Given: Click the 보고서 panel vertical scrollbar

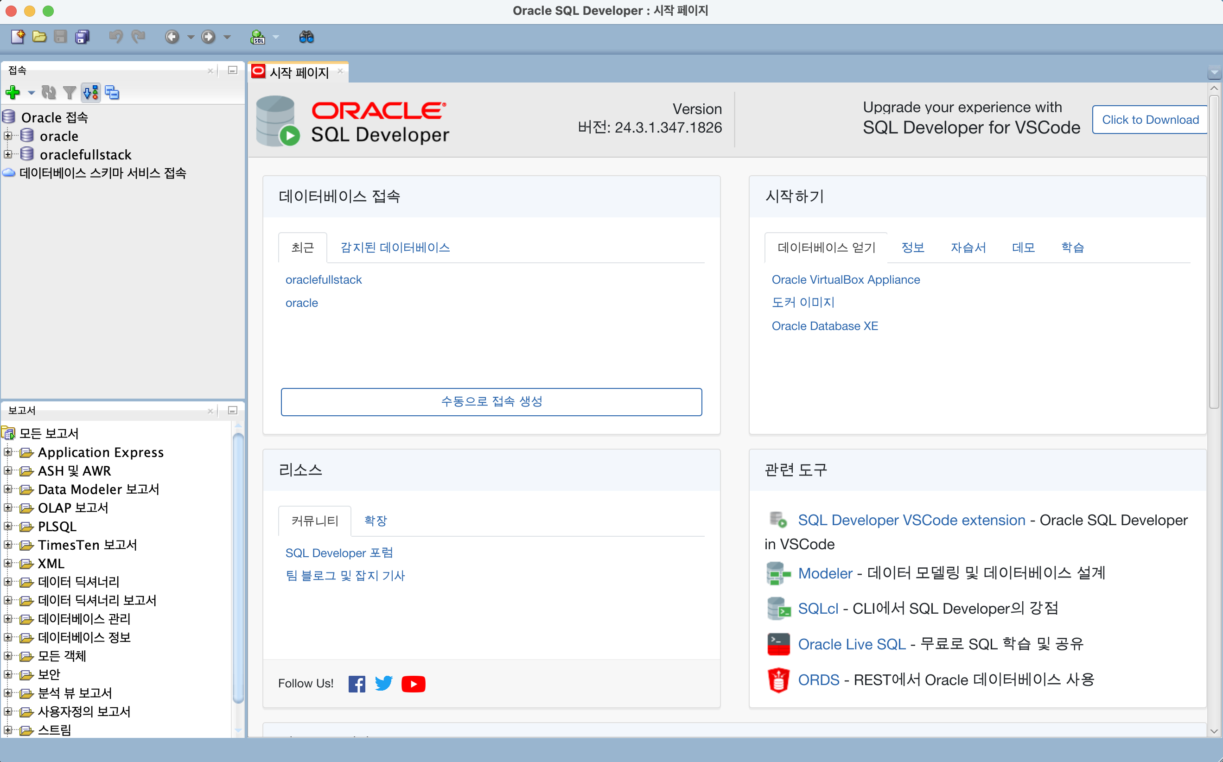Looking at the screenshot, I should tap(238, 567).
